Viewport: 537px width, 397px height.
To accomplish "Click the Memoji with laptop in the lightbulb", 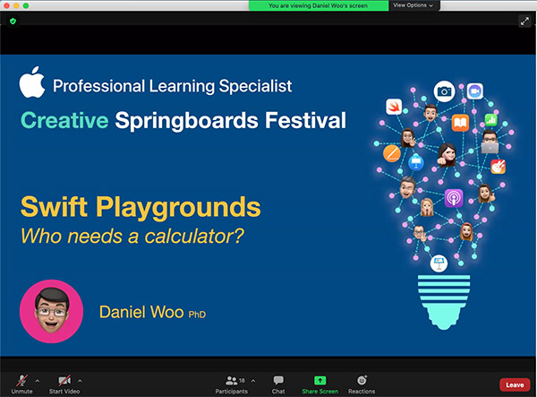I will [490, 142].
